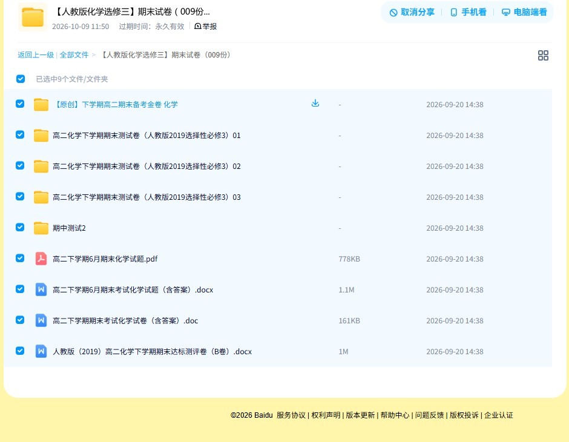Click the large folder icon beside share title
This screenshot has width=569, height=442.
click(33, 17)
